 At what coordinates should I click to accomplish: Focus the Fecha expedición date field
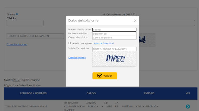coord(114,34)
